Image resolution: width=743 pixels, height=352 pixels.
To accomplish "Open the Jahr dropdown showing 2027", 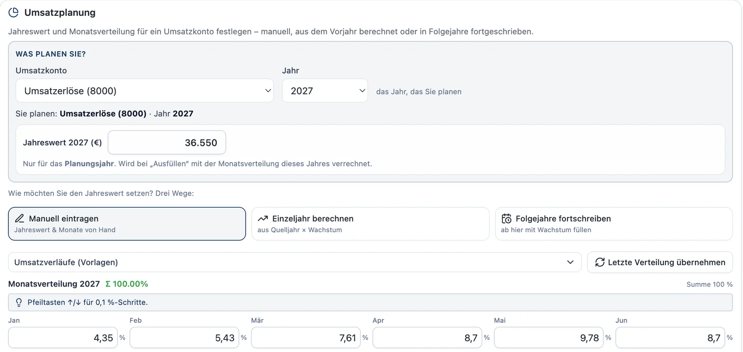I will pyautogui.click(x=325, y=91).
